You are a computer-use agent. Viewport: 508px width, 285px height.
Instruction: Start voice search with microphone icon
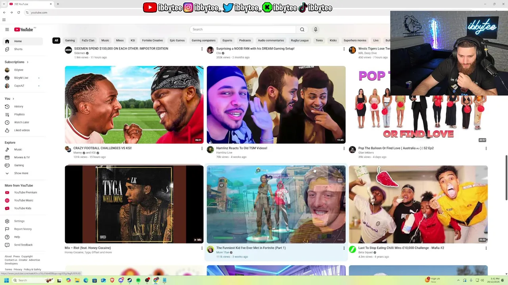click(x=316, y=29)
